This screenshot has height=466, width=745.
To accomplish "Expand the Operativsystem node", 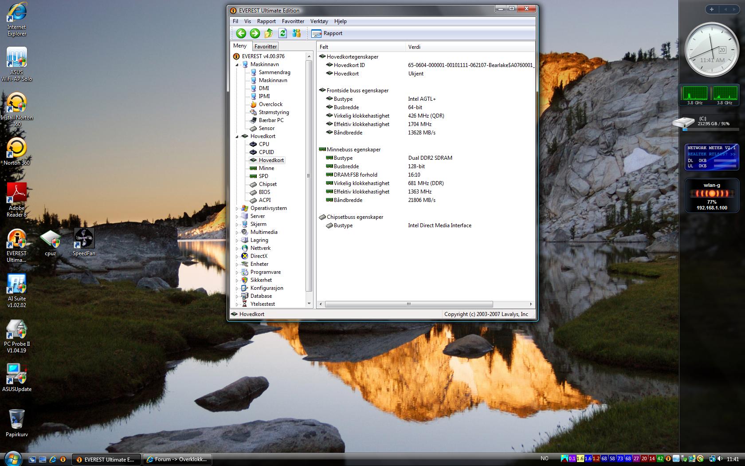I will [x=237, y=209].
